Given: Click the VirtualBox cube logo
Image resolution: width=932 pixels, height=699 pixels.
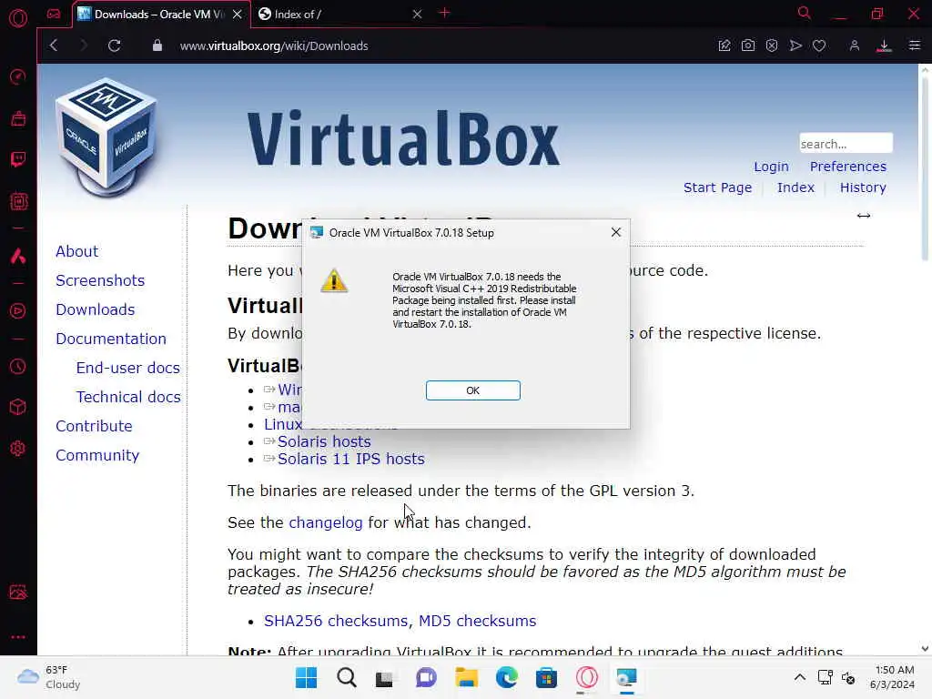Looking at the screenshot, I should coord(106,138).
